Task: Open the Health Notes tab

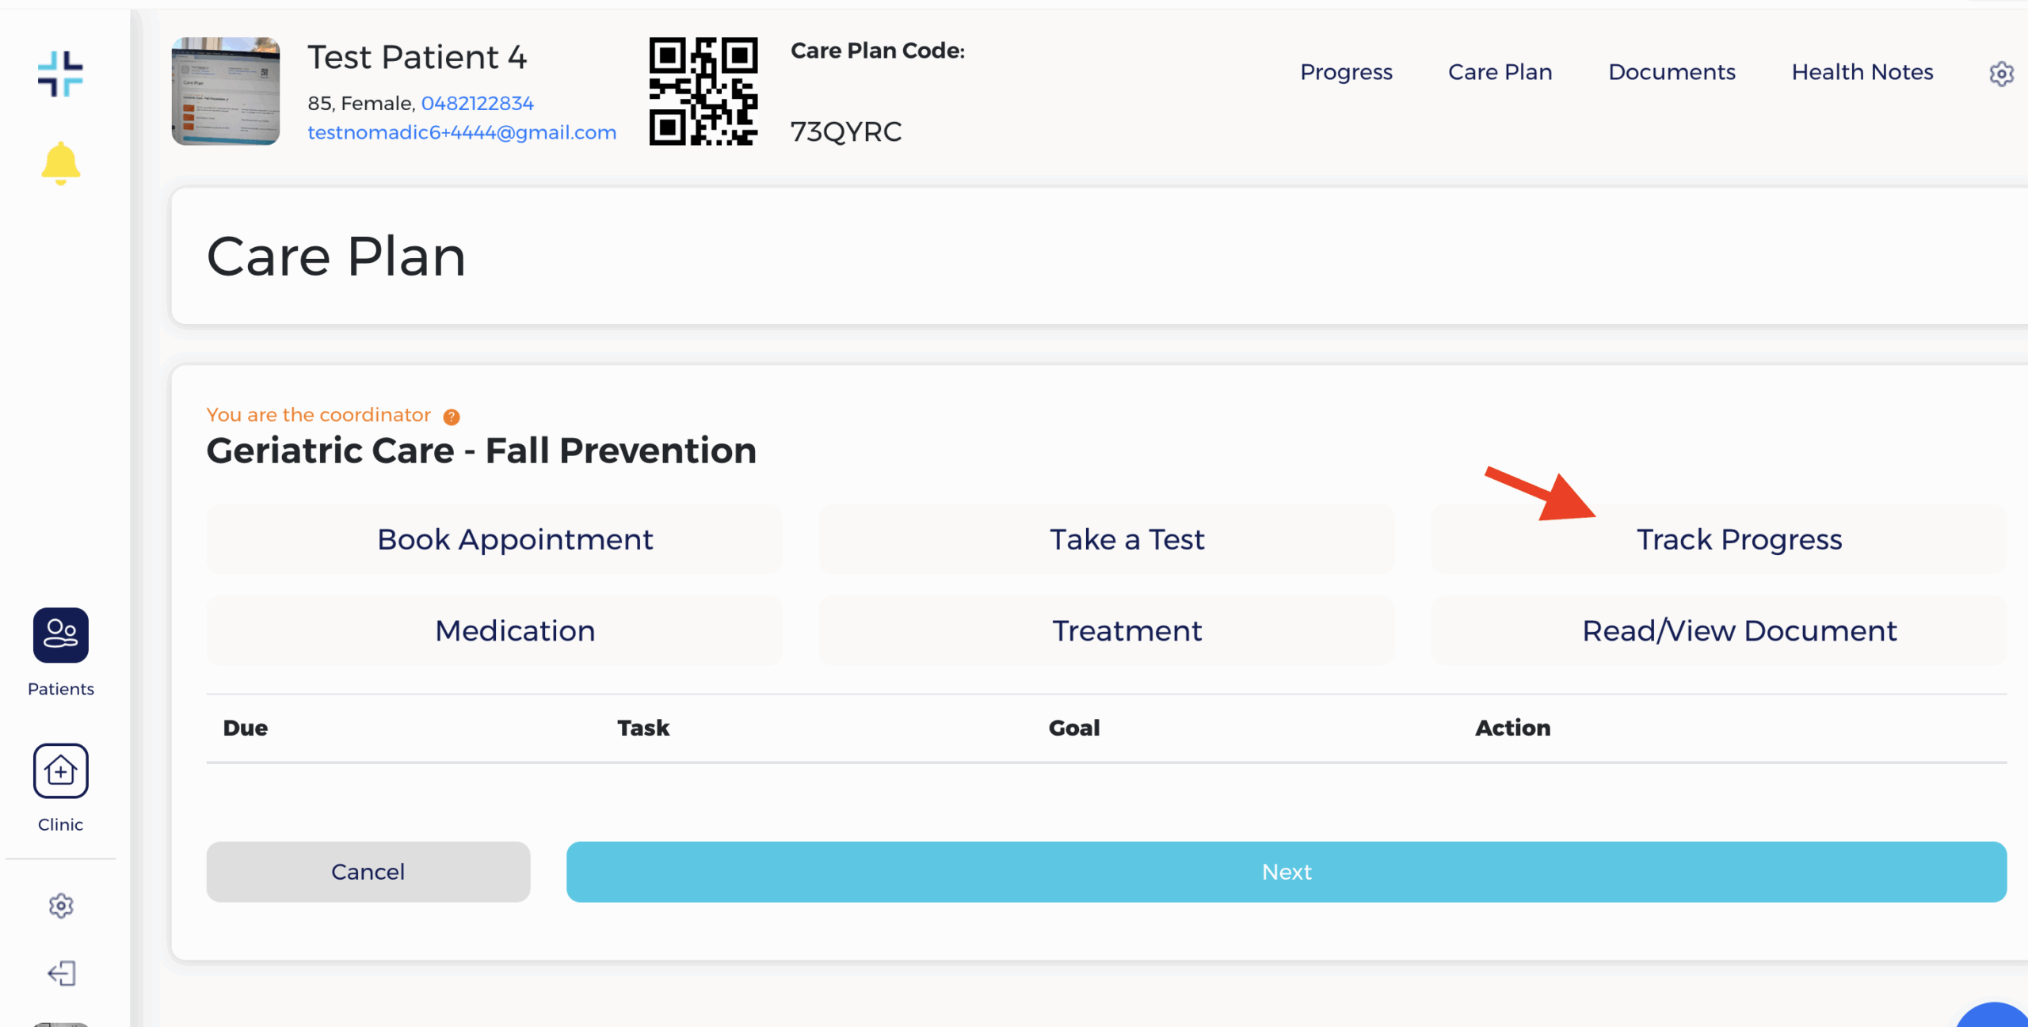Action: point(1862,72)
